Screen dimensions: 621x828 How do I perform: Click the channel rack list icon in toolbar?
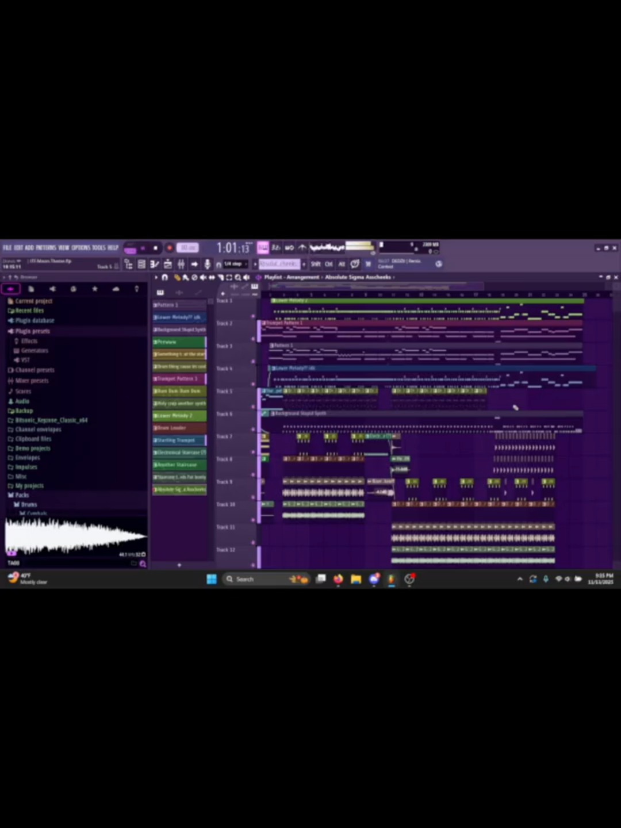pyautogui.click(x=141, y=264)
